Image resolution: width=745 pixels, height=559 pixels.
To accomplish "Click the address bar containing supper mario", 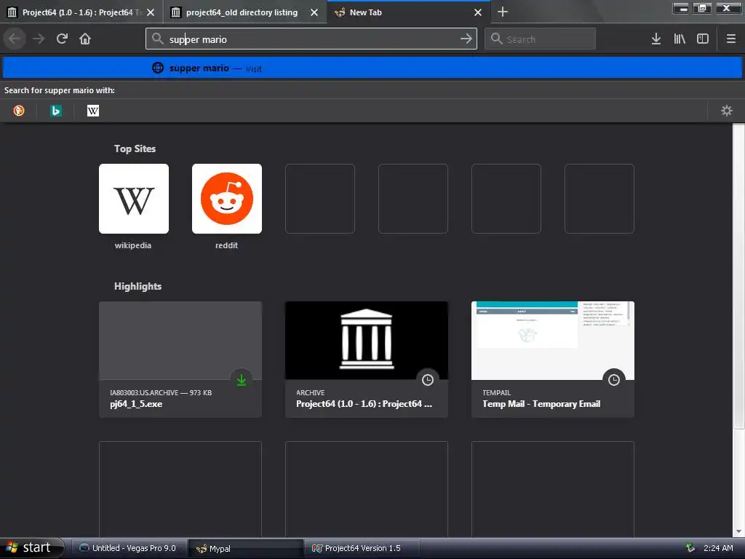I will point(311,39).
